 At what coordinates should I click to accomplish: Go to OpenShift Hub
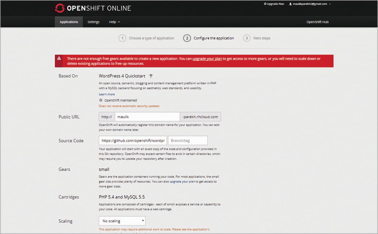(318, 22)
